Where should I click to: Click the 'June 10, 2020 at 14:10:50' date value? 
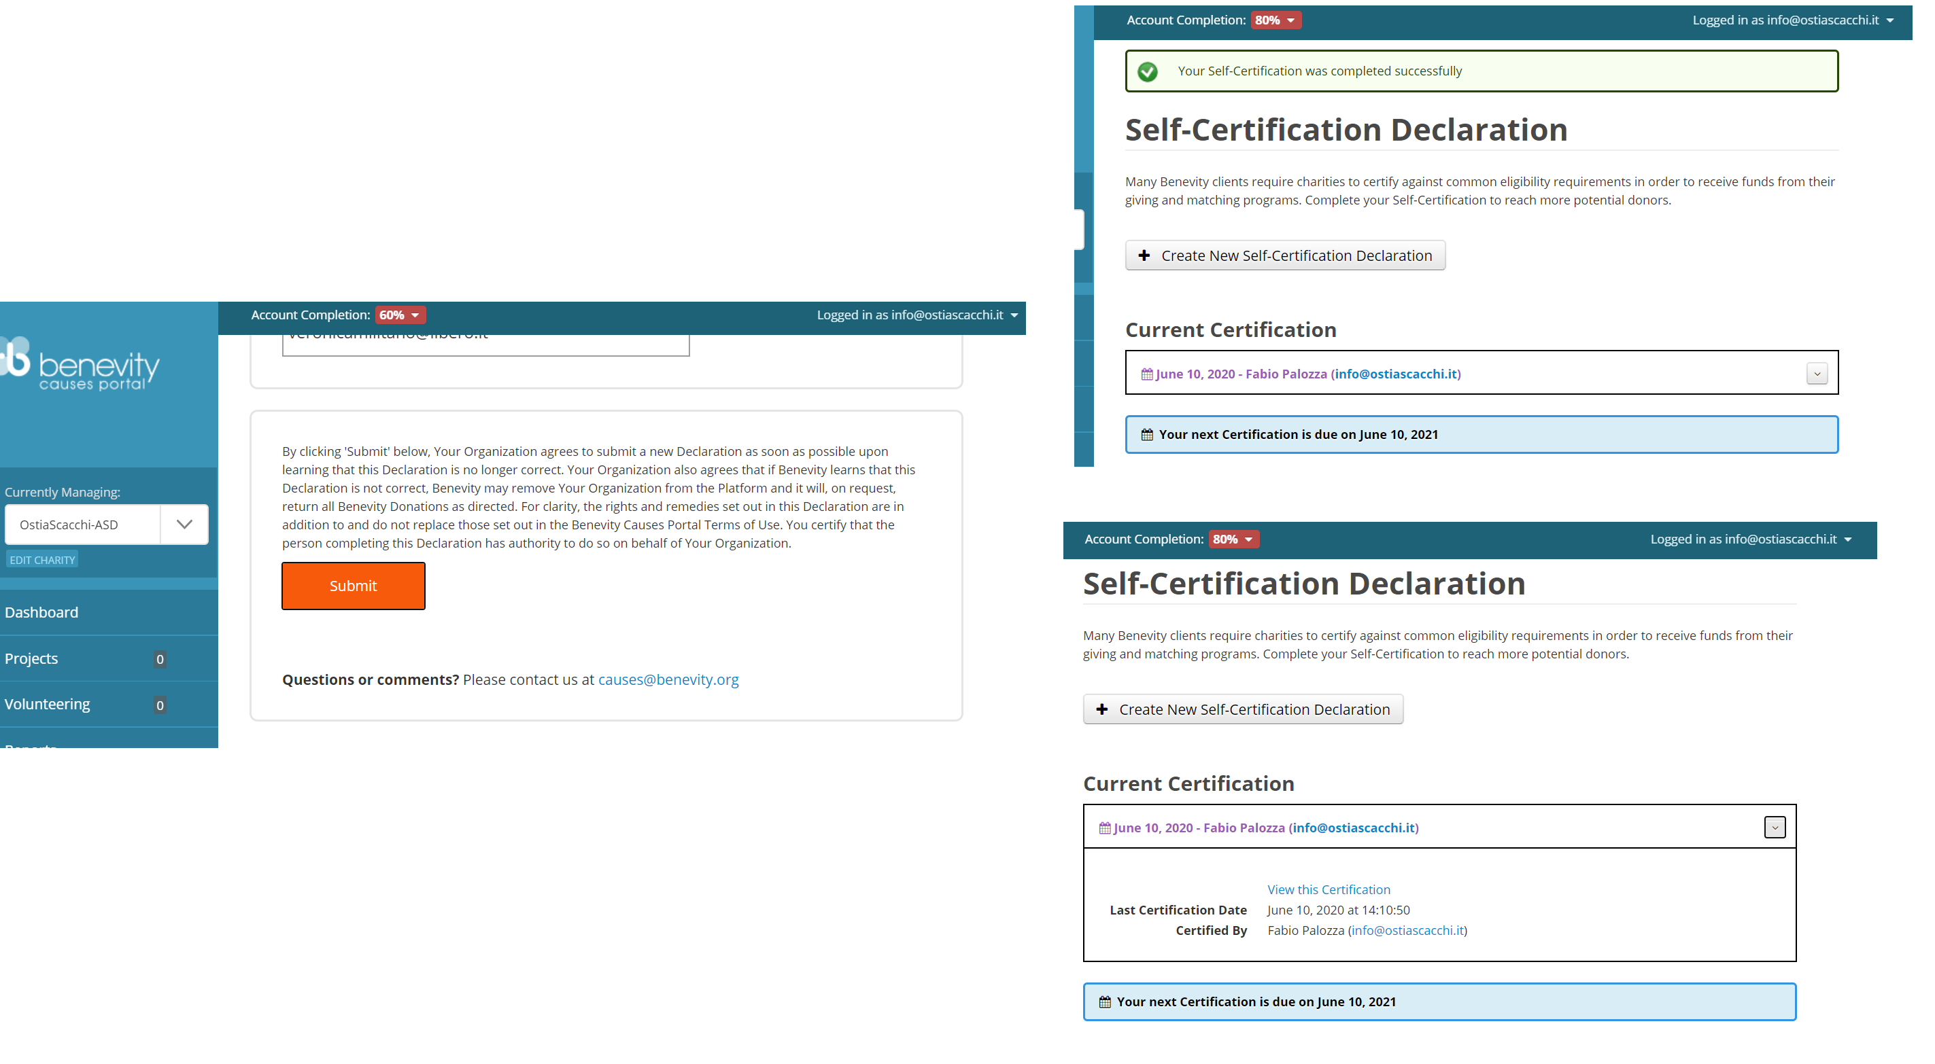pyautogui.click(x=1338, y=910)
